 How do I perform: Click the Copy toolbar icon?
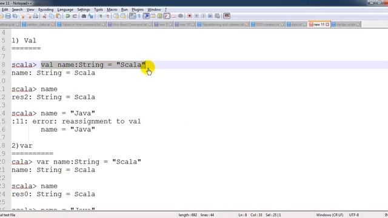[52, 16]
